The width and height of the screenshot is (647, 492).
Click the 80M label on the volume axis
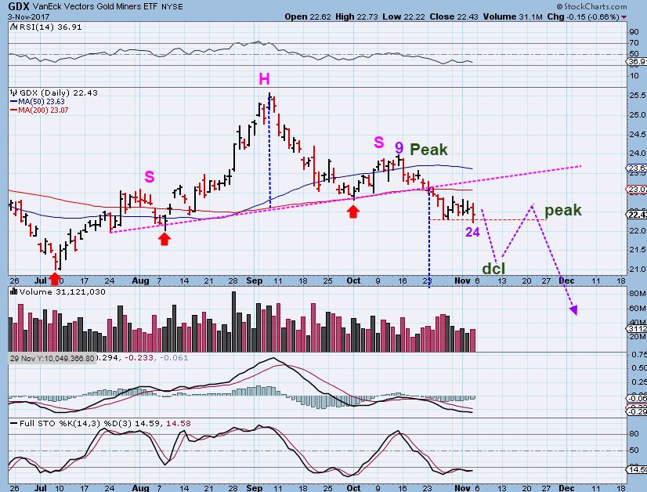[638, 294]
